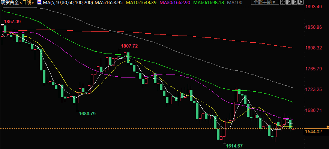Open the 全部主题 dropdown
The width and height of the screenshot is (329, 149).
tap(265, 2)
